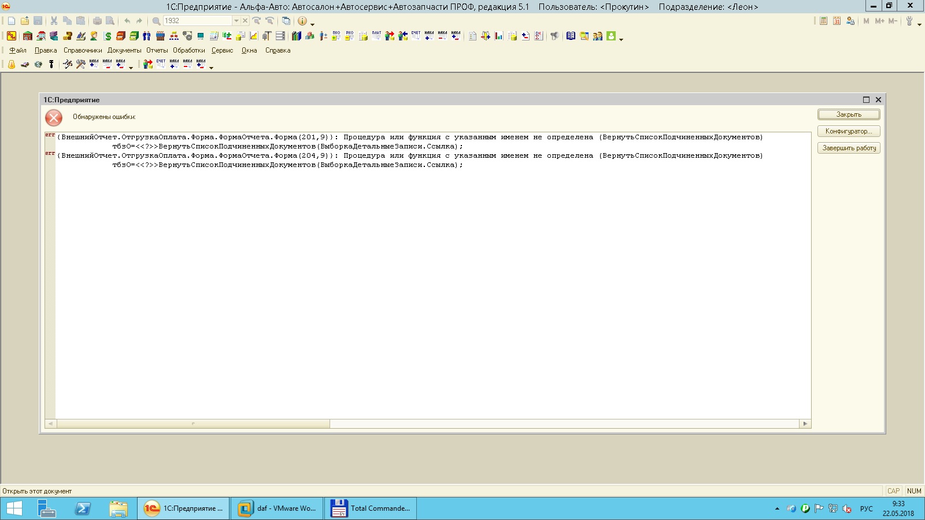Click the scrollbar left arrow in error list

click(51, 424)
